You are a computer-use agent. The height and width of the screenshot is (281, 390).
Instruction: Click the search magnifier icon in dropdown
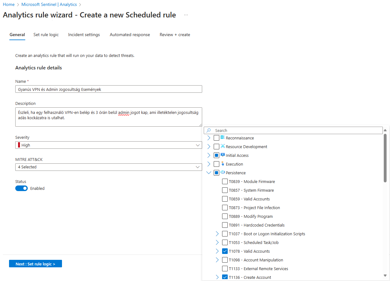pyautogui.click(x=209, y=131)
